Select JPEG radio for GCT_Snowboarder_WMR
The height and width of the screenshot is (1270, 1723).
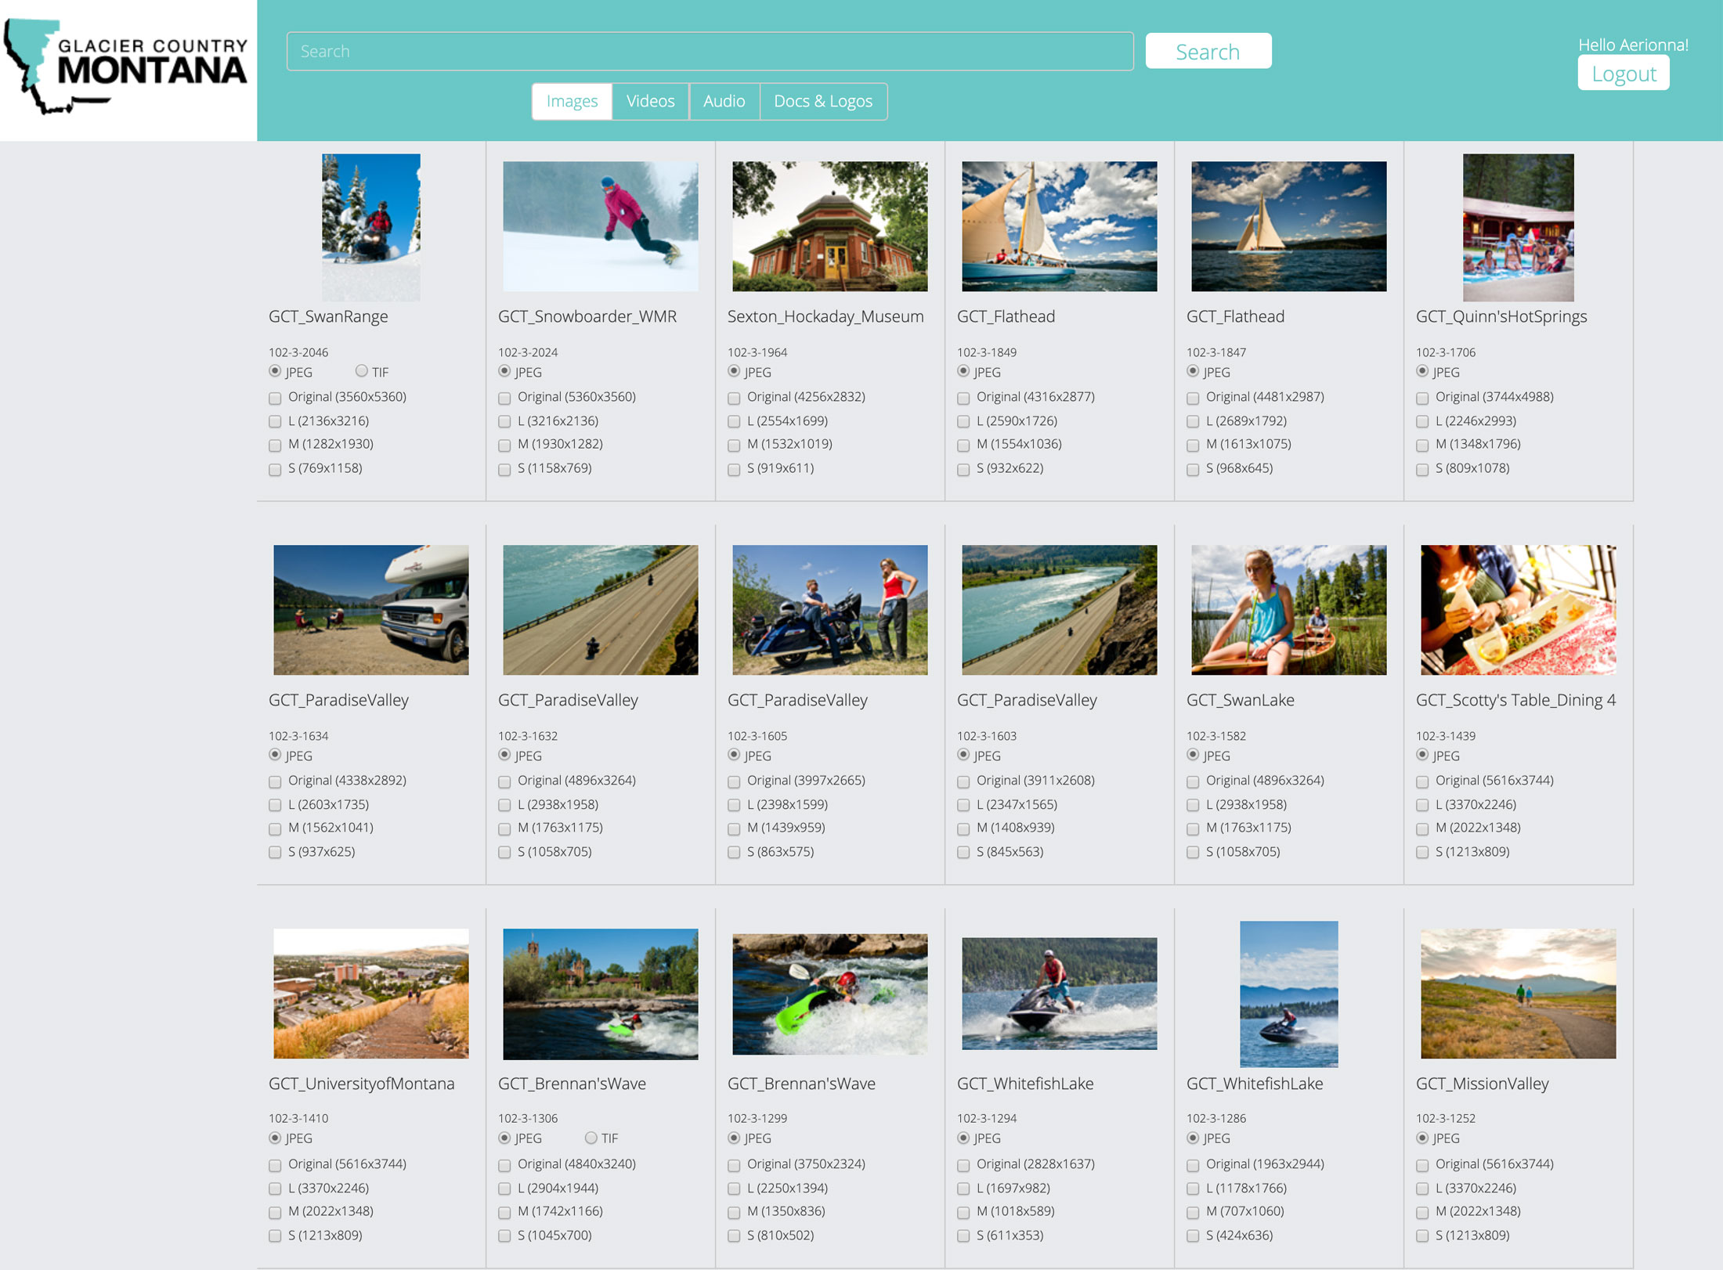504,371
